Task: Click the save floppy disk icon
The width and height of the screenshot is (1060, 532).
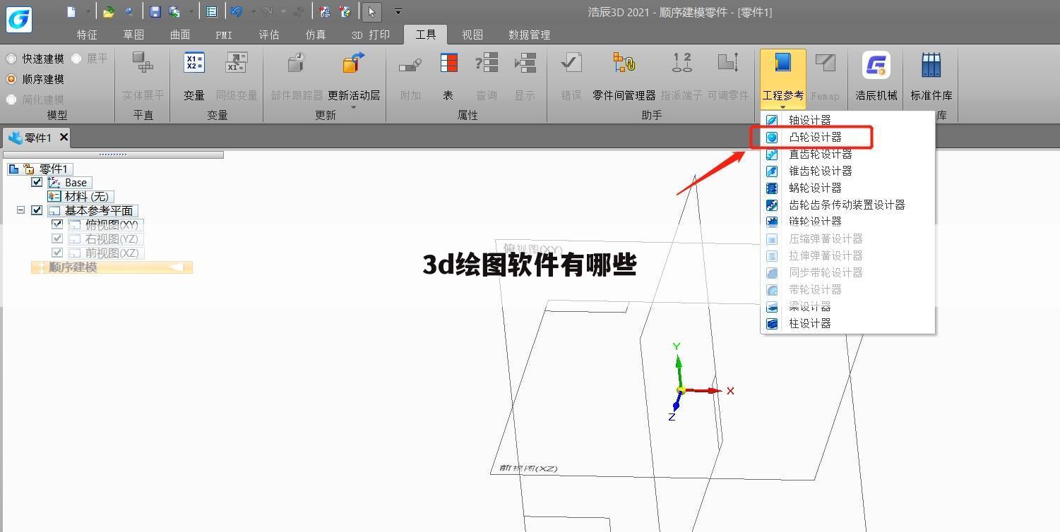Action: pyautogui.click(x=155, y=11)
